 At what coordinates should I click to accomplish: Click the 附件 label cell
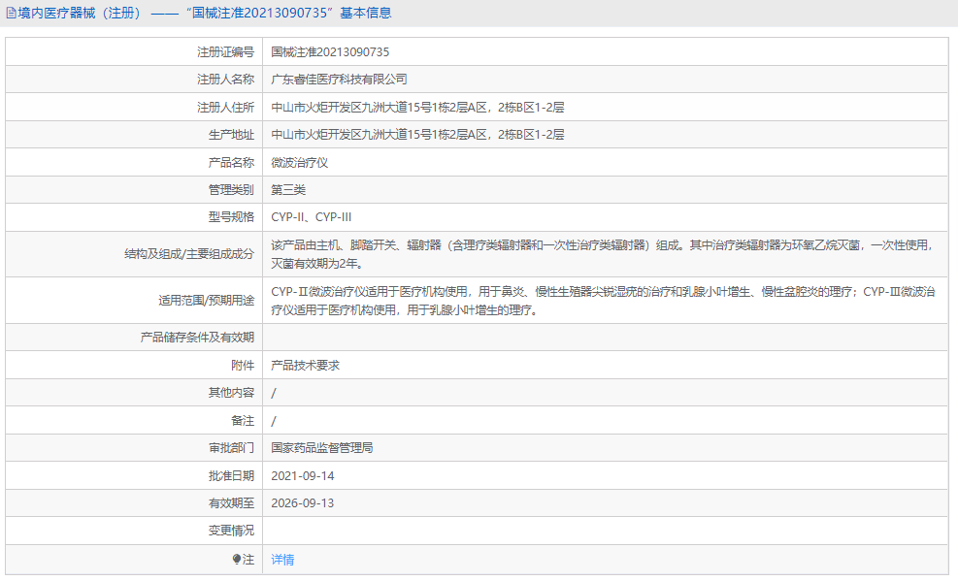[134, 365]
